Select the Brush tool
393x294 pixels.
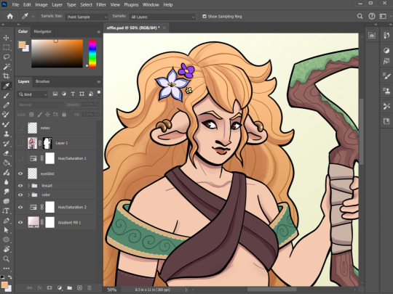coord(7,95)
